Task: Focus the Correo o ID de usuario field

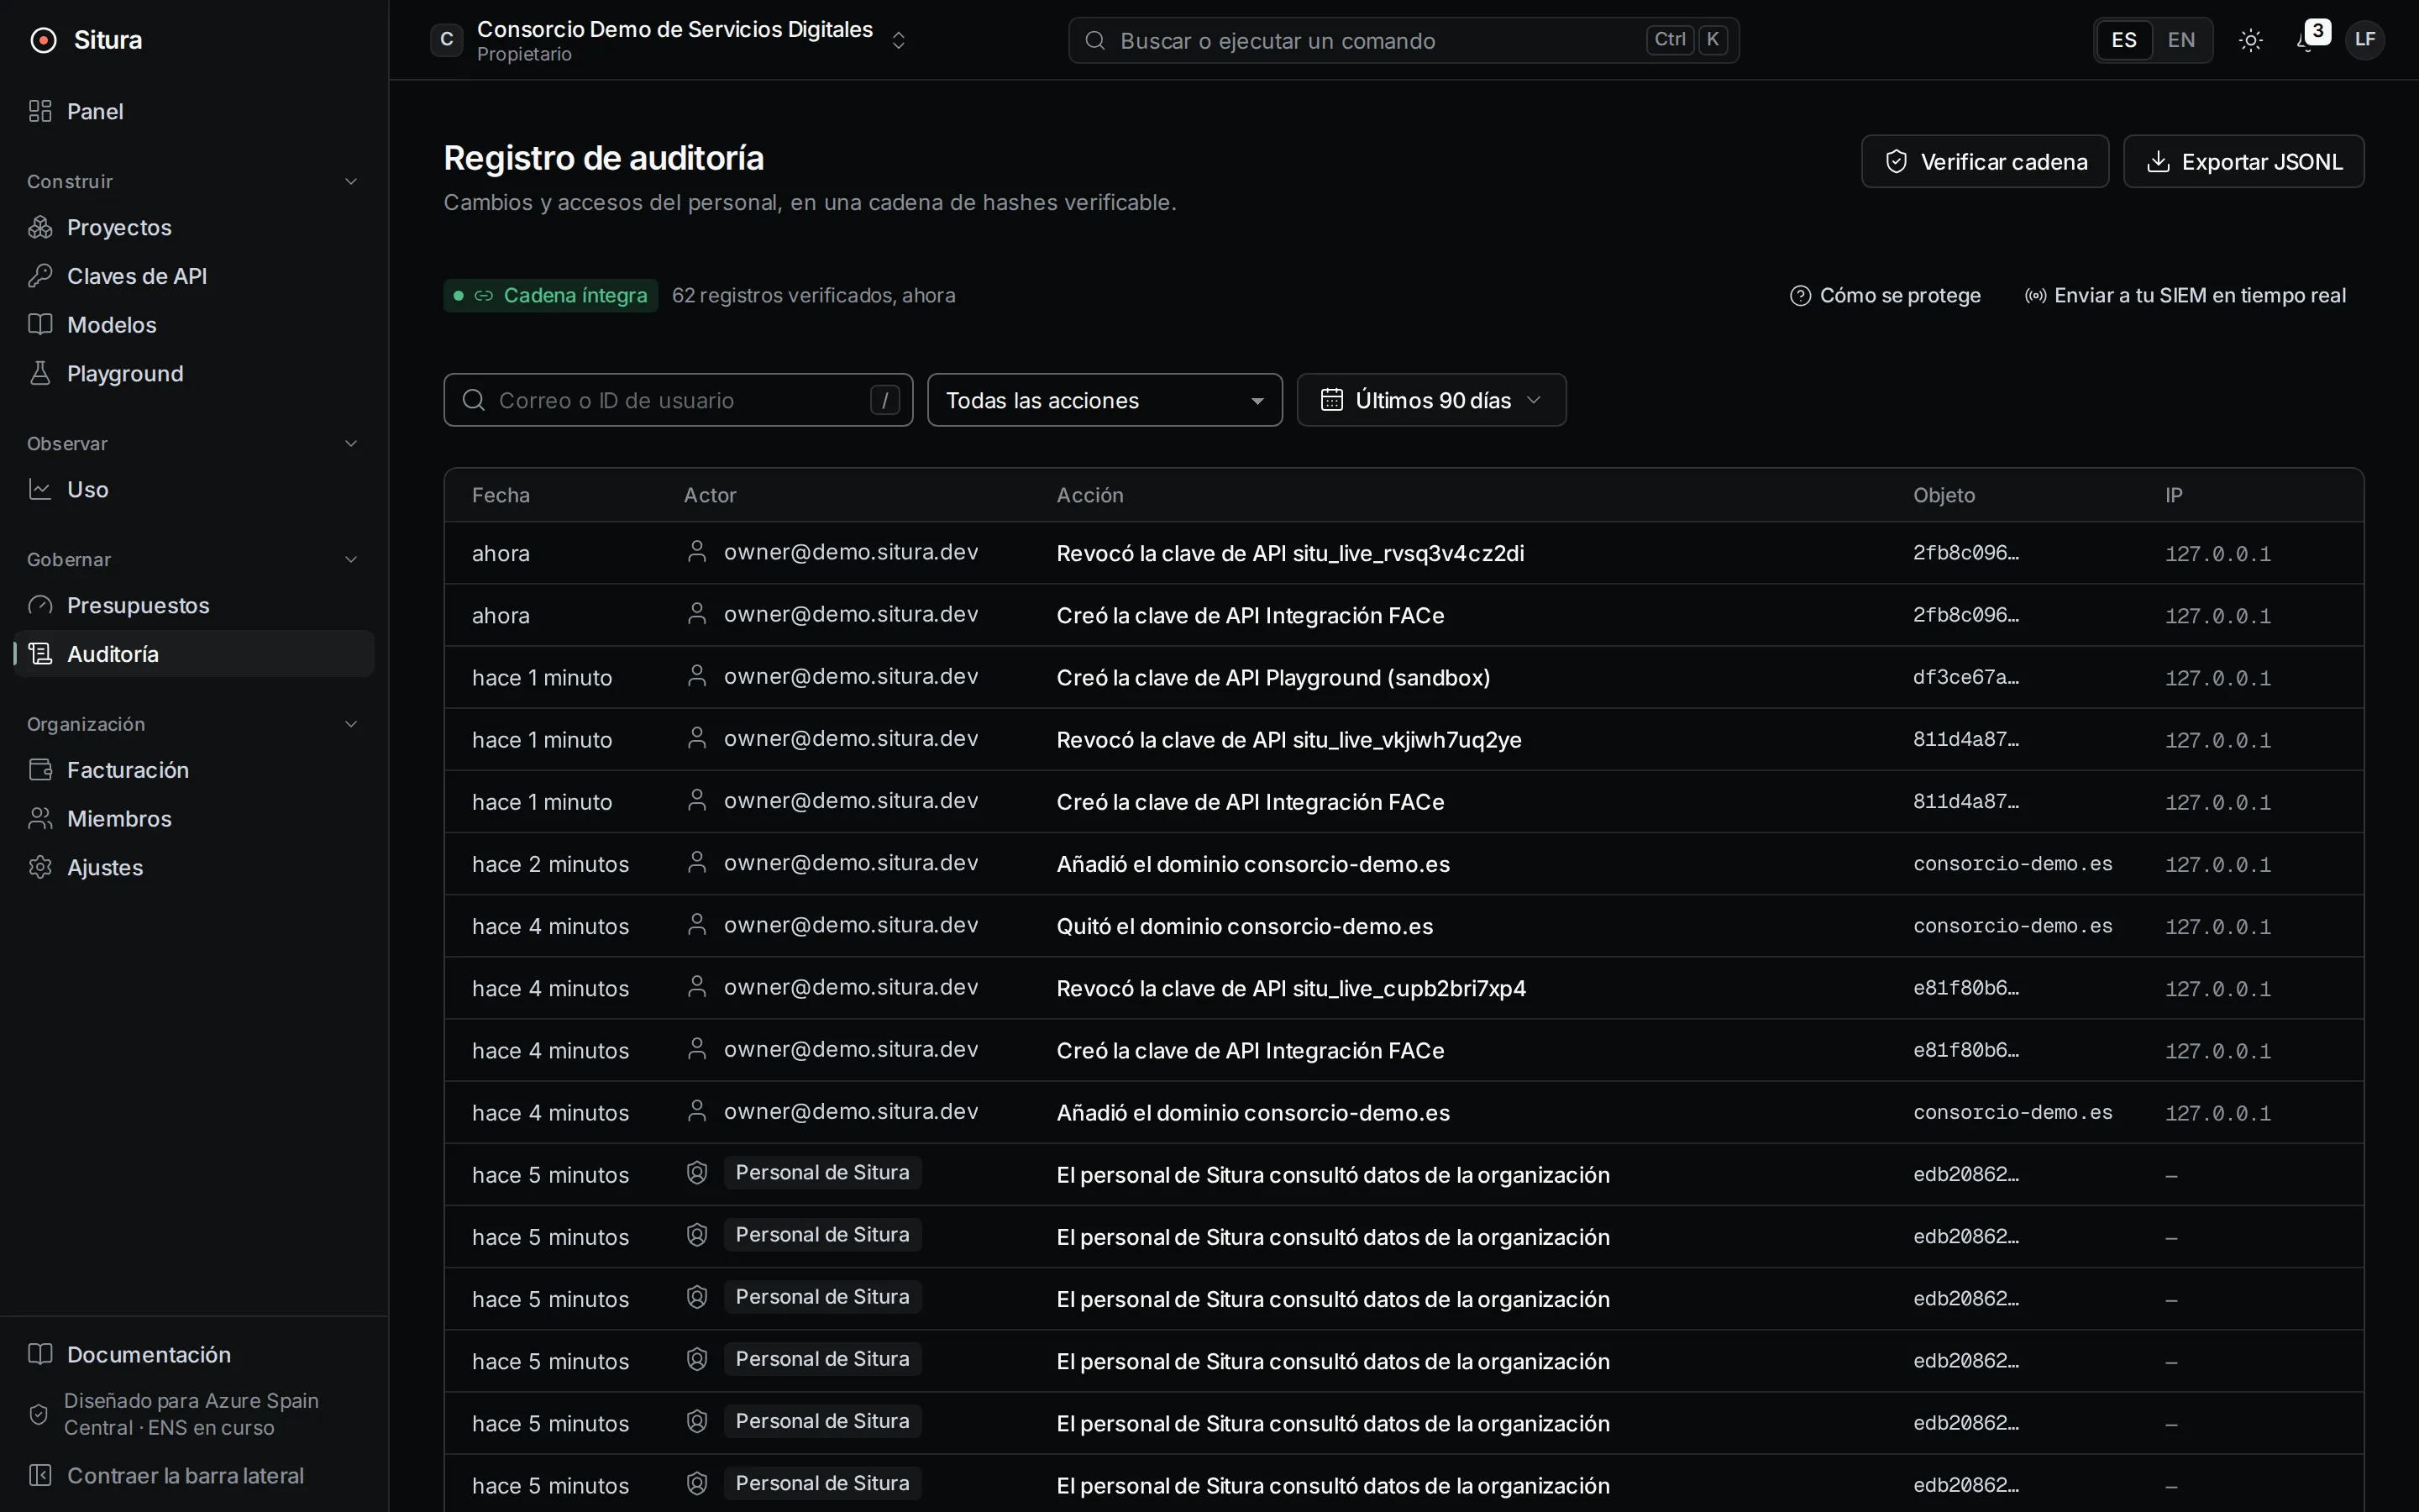Action: coord(678,400)
